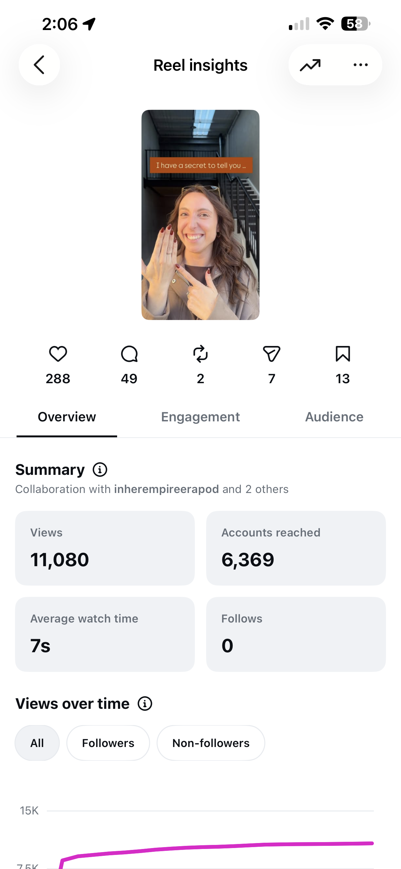Open the trending boost arrow icon
Viewport: 401px width, 869px height.
310,65
